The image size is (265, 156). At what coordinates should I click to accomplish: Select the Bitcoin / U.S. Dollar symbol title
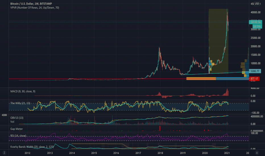pyautogui.click(x=31, y=4)
